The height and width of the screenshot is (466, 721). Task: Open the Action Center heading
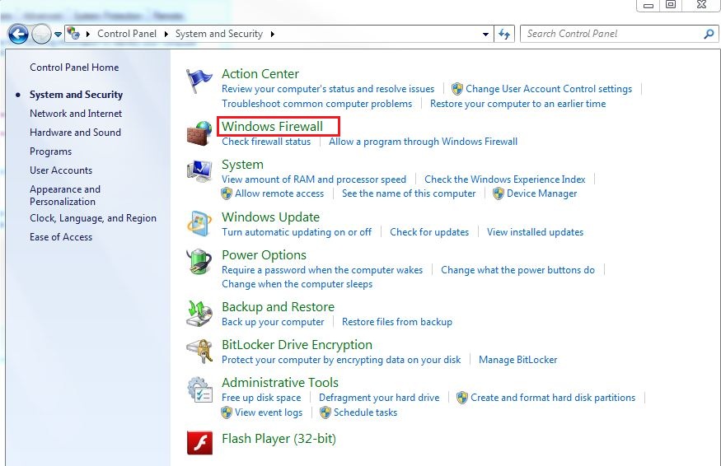260,74
